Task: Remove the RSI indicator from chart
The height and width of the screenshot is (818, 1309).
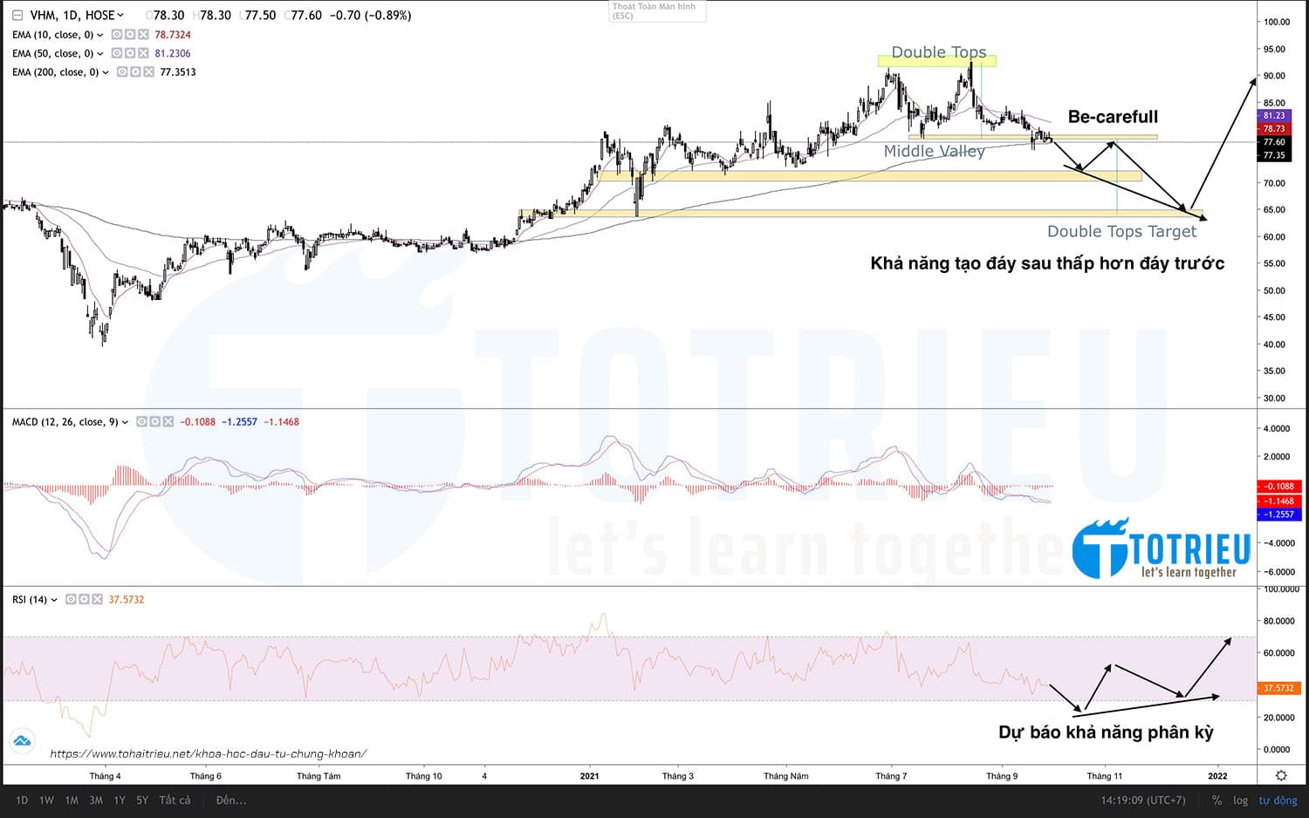Action: (98, 600)
